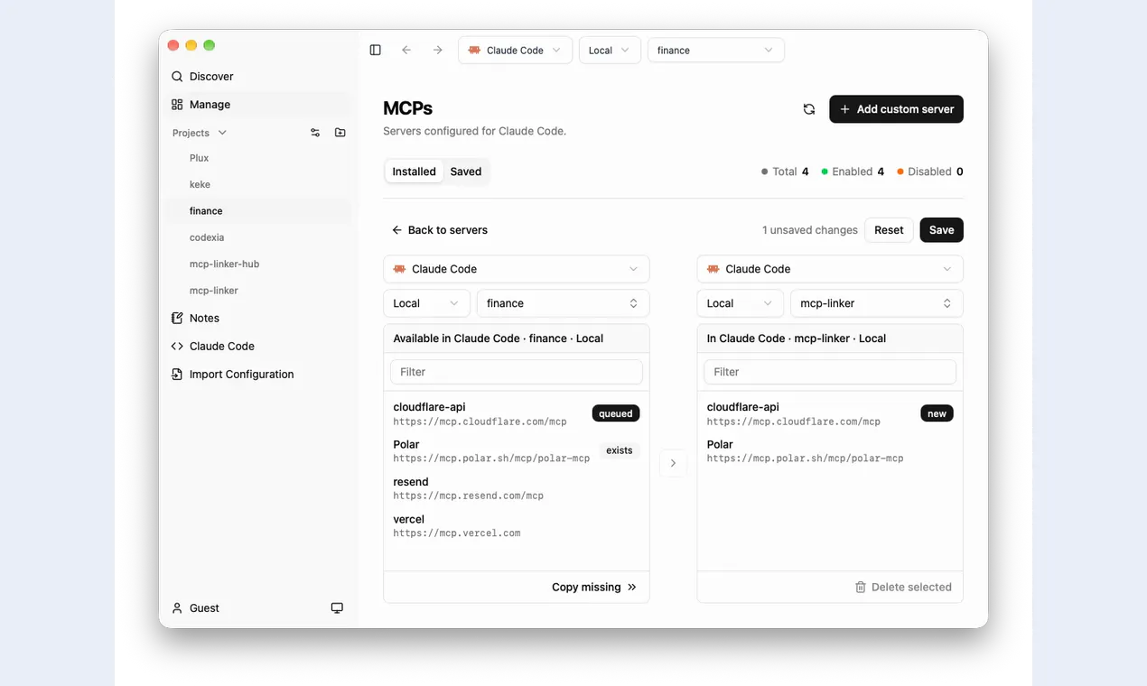Toggle the sidebar panel icon
Image resolution: width=1147 pixels, height=686 pixels.
coord(376,51)
